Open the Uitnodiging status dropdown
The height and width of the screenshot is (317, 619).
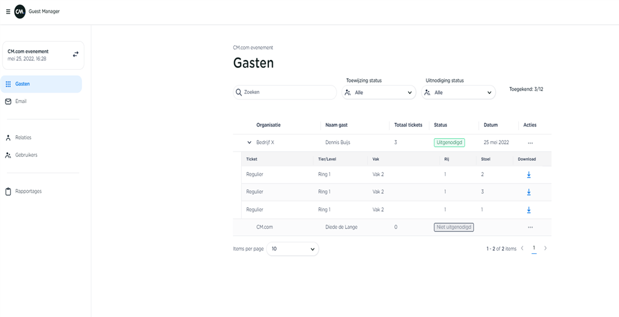[x=459, y=93]
